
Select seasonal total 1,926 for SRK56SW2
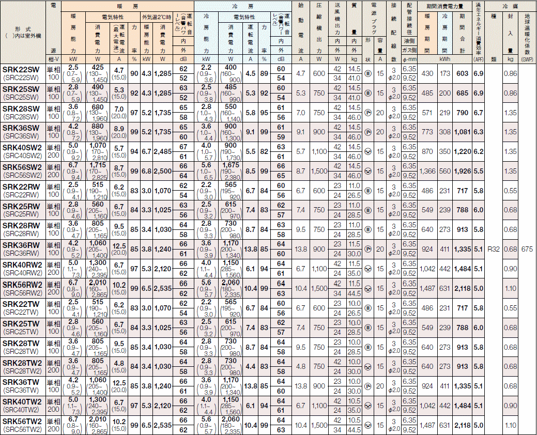point(463,171)
